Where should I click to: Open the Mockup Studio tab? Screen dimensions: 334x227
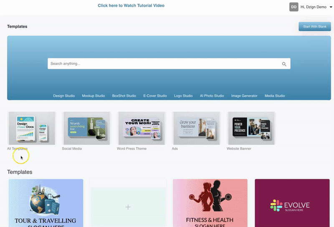94,96
